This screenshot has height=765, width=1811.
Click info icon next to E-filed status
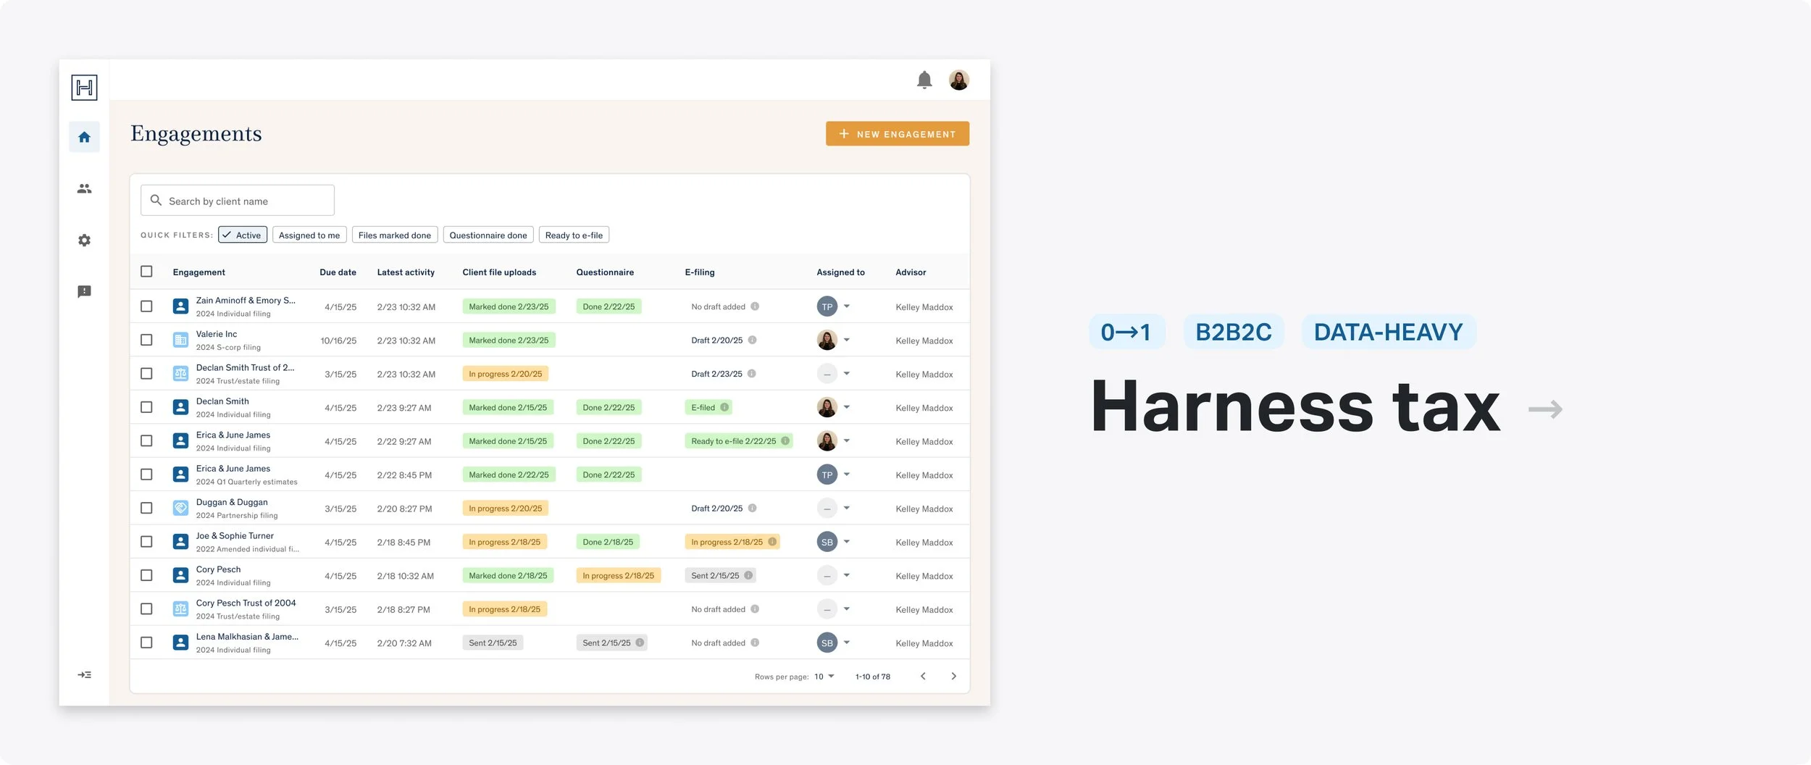click(724, 407)
